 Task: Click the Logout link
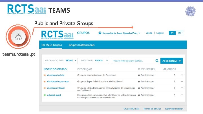[x=160, y=33]
